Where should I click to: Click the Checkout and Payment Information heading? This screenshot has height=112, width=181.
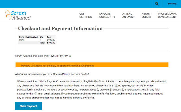tap(60, 28)
